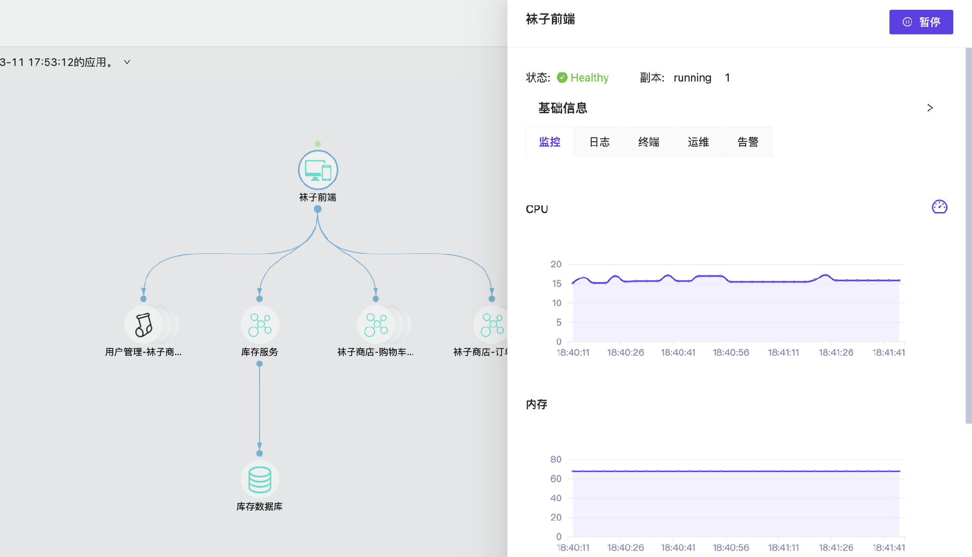Click CPU chart data point at 18:40:56

click(731, 281)
